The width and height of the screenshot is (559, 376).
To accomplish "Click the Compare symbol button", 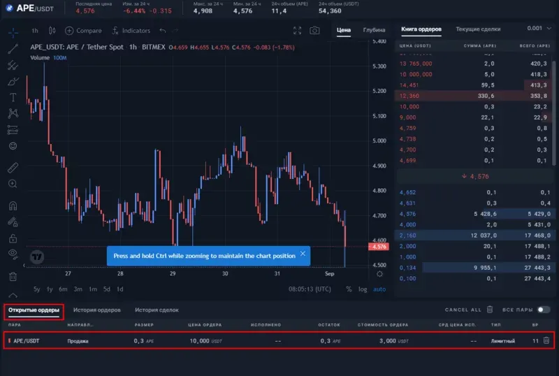I will tap(83, 31).
